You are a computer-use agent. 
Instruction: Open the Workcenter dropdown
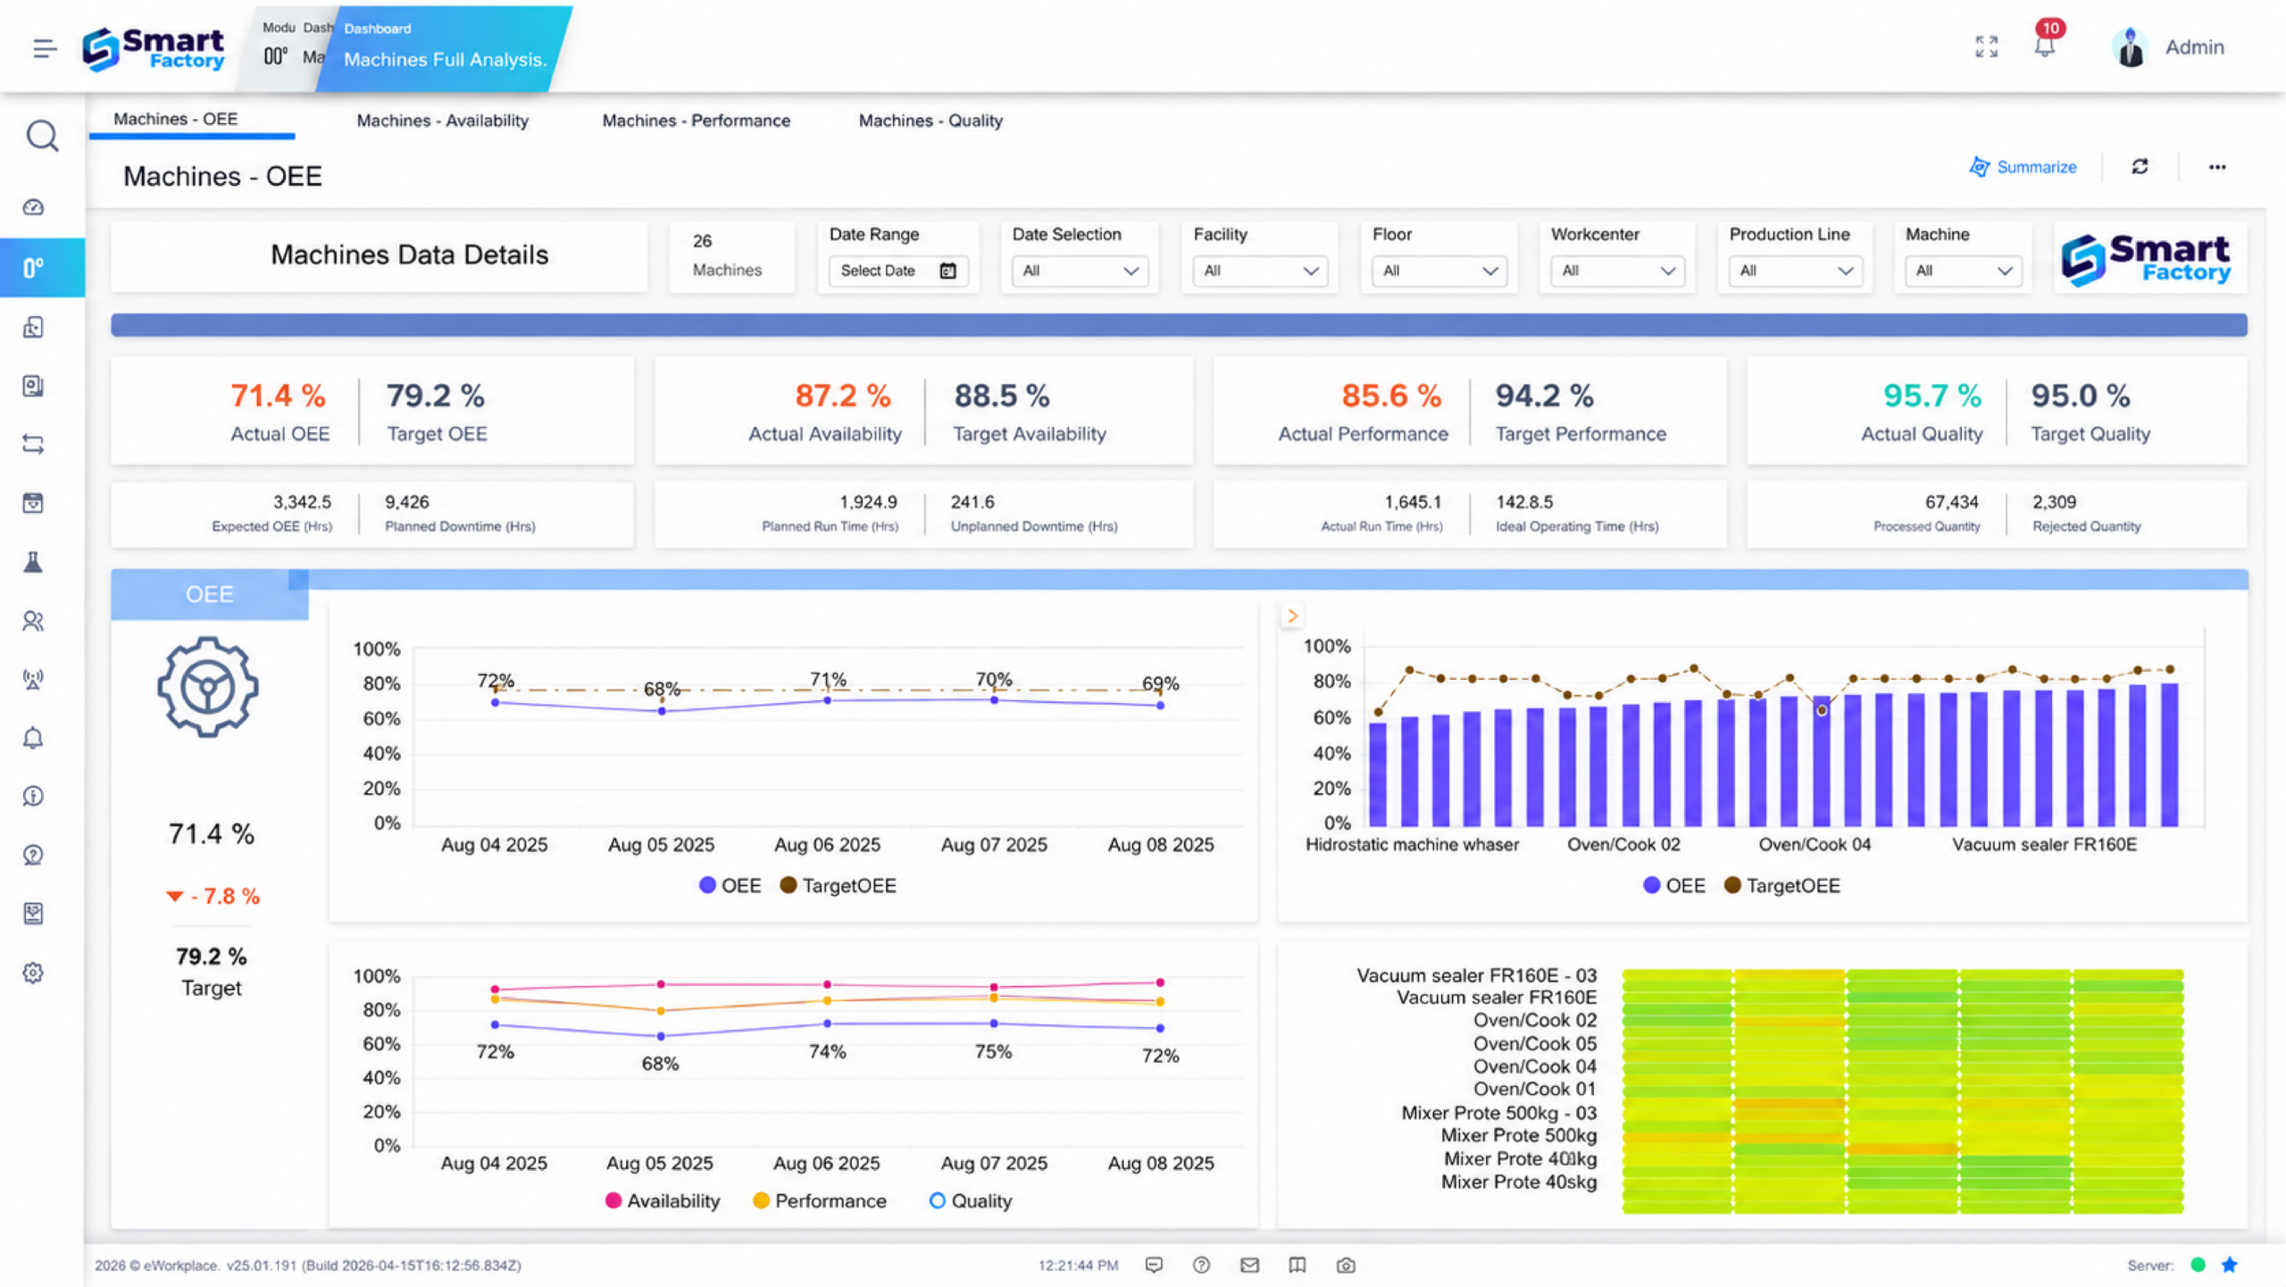tap(1617, 271)
